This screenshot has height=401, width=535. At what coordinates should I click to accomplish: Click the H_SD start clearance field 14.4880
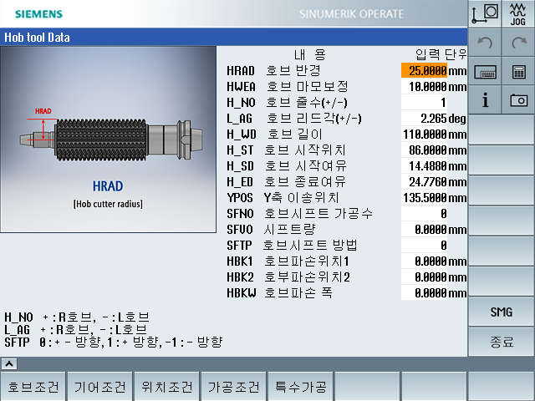pyautogui.click(x=424, y=165)
